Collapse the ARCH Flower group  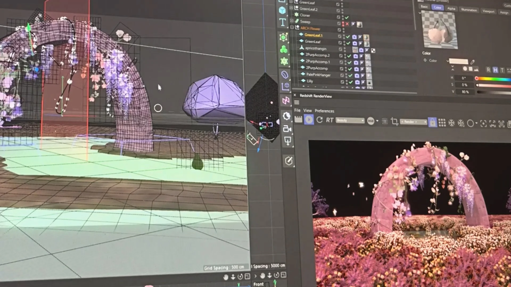click(292, 27)
